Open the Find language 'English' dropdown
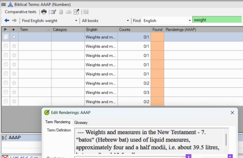 coord(190,21)
